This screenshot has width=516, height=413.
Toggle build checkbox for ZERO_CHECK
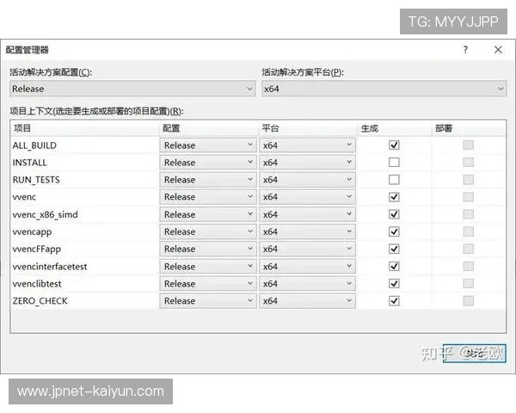394,300
